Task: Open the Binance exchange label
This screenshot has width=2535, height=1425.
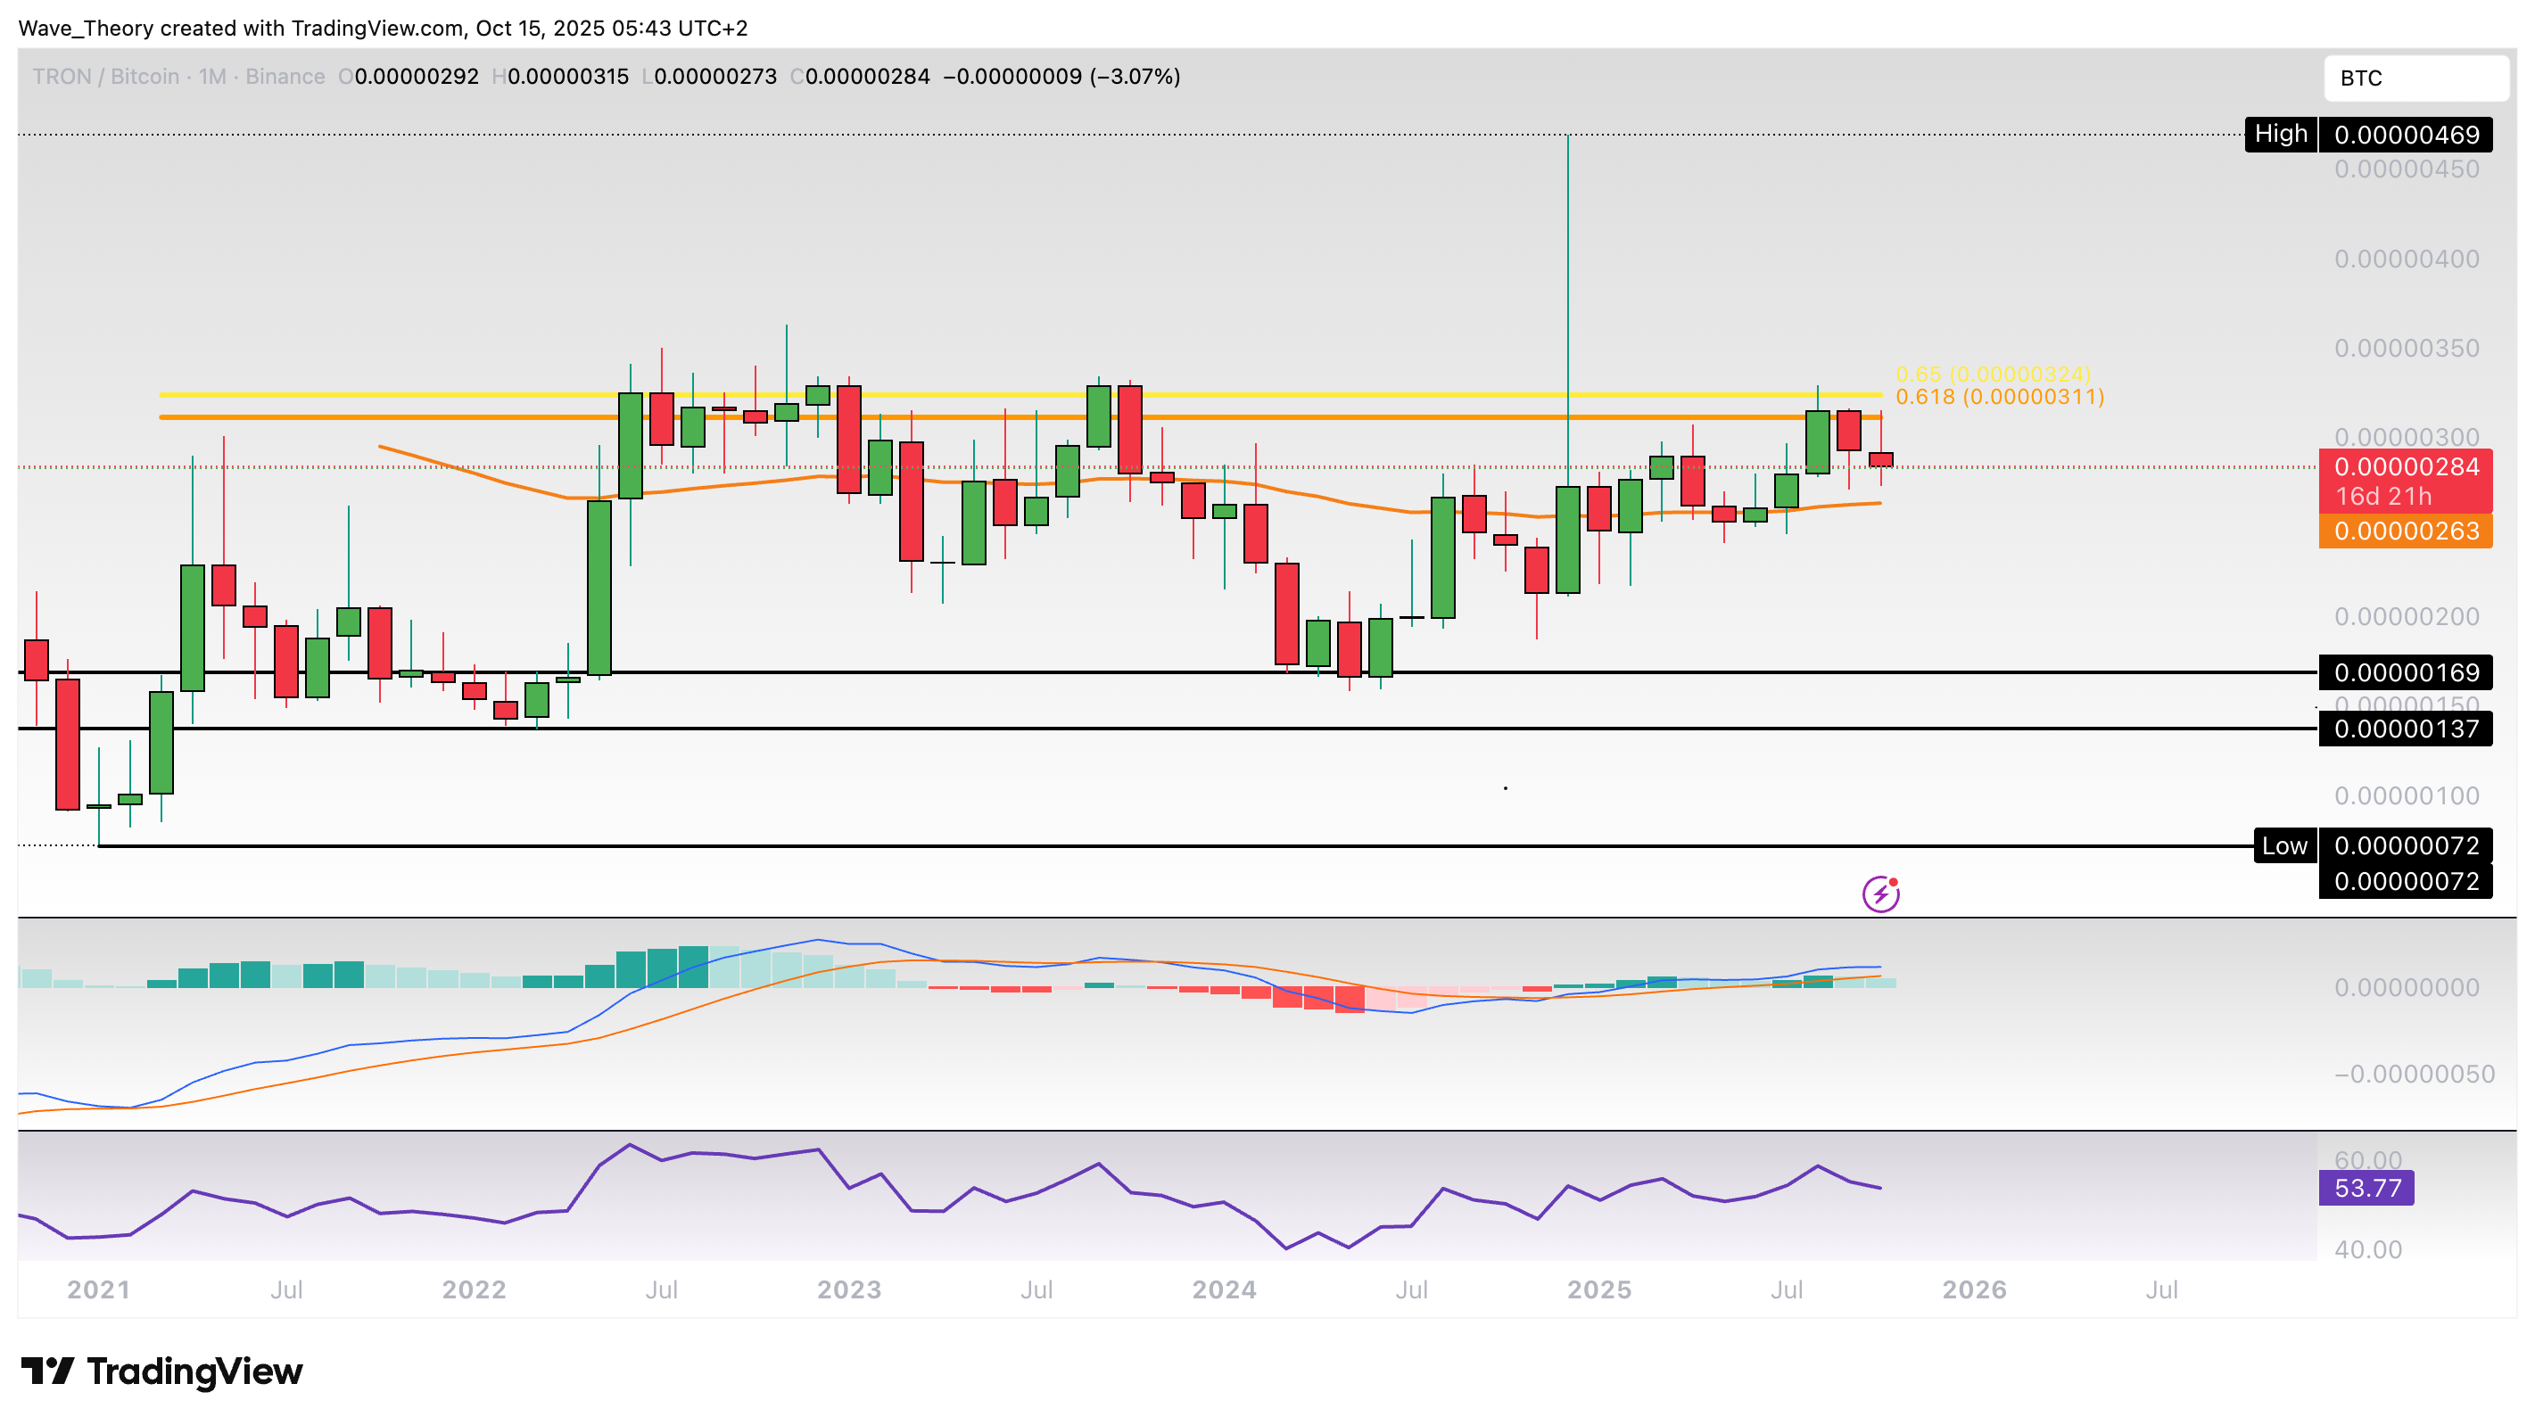Action: pyautogui.click(x=284, y=77)
